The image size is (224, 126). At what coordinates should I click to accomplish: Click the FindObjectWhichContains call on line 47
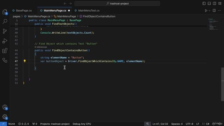pyautogui.click(x=95, y=61)
